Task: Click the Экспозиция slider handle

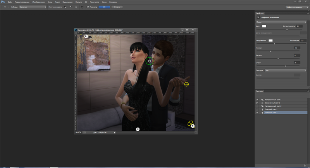Action: point(274,44)
